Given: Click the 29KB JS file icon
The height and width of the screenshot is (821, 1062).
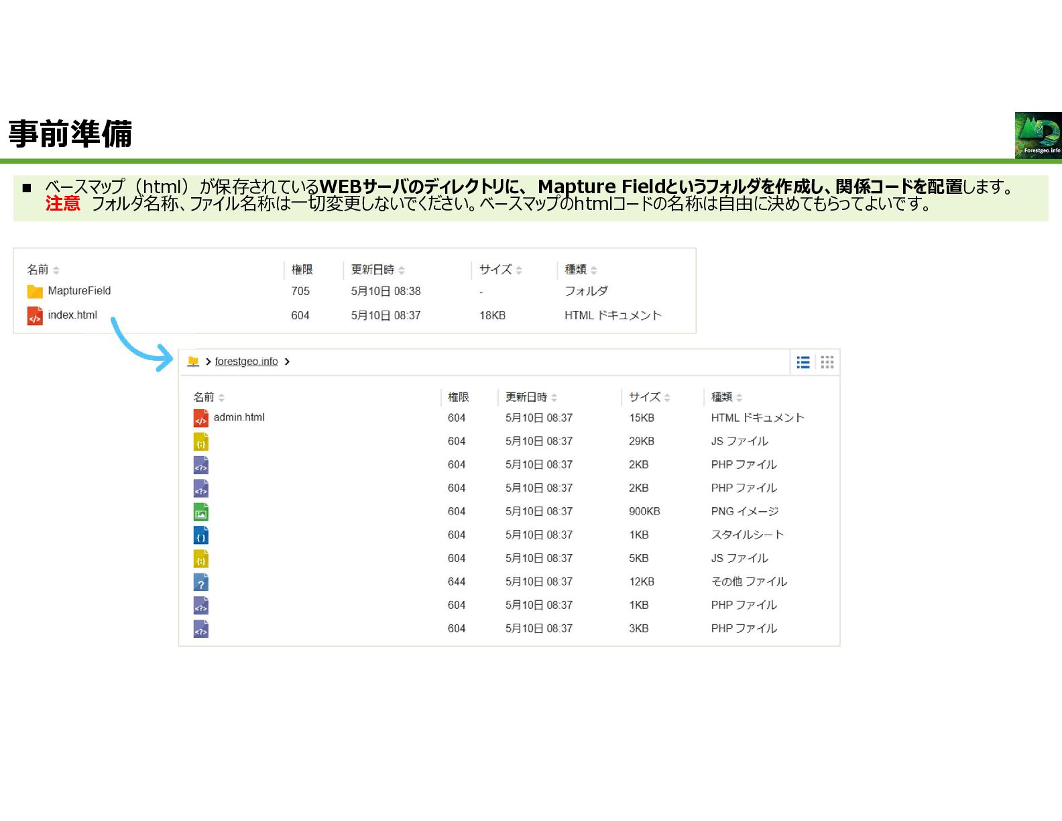Looking at the screenshot, I should point(200,441).
